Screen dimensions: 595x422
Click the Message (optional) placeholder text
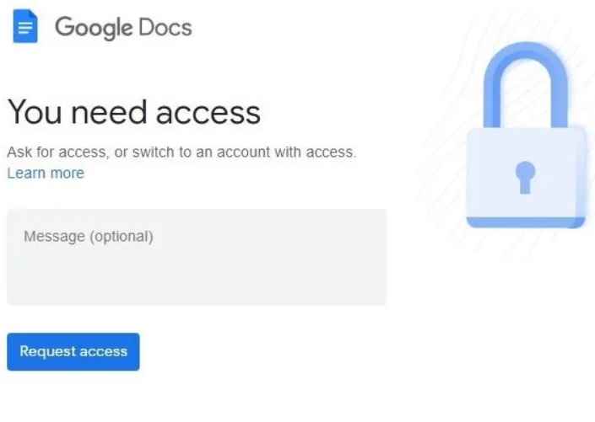(89, 237)
